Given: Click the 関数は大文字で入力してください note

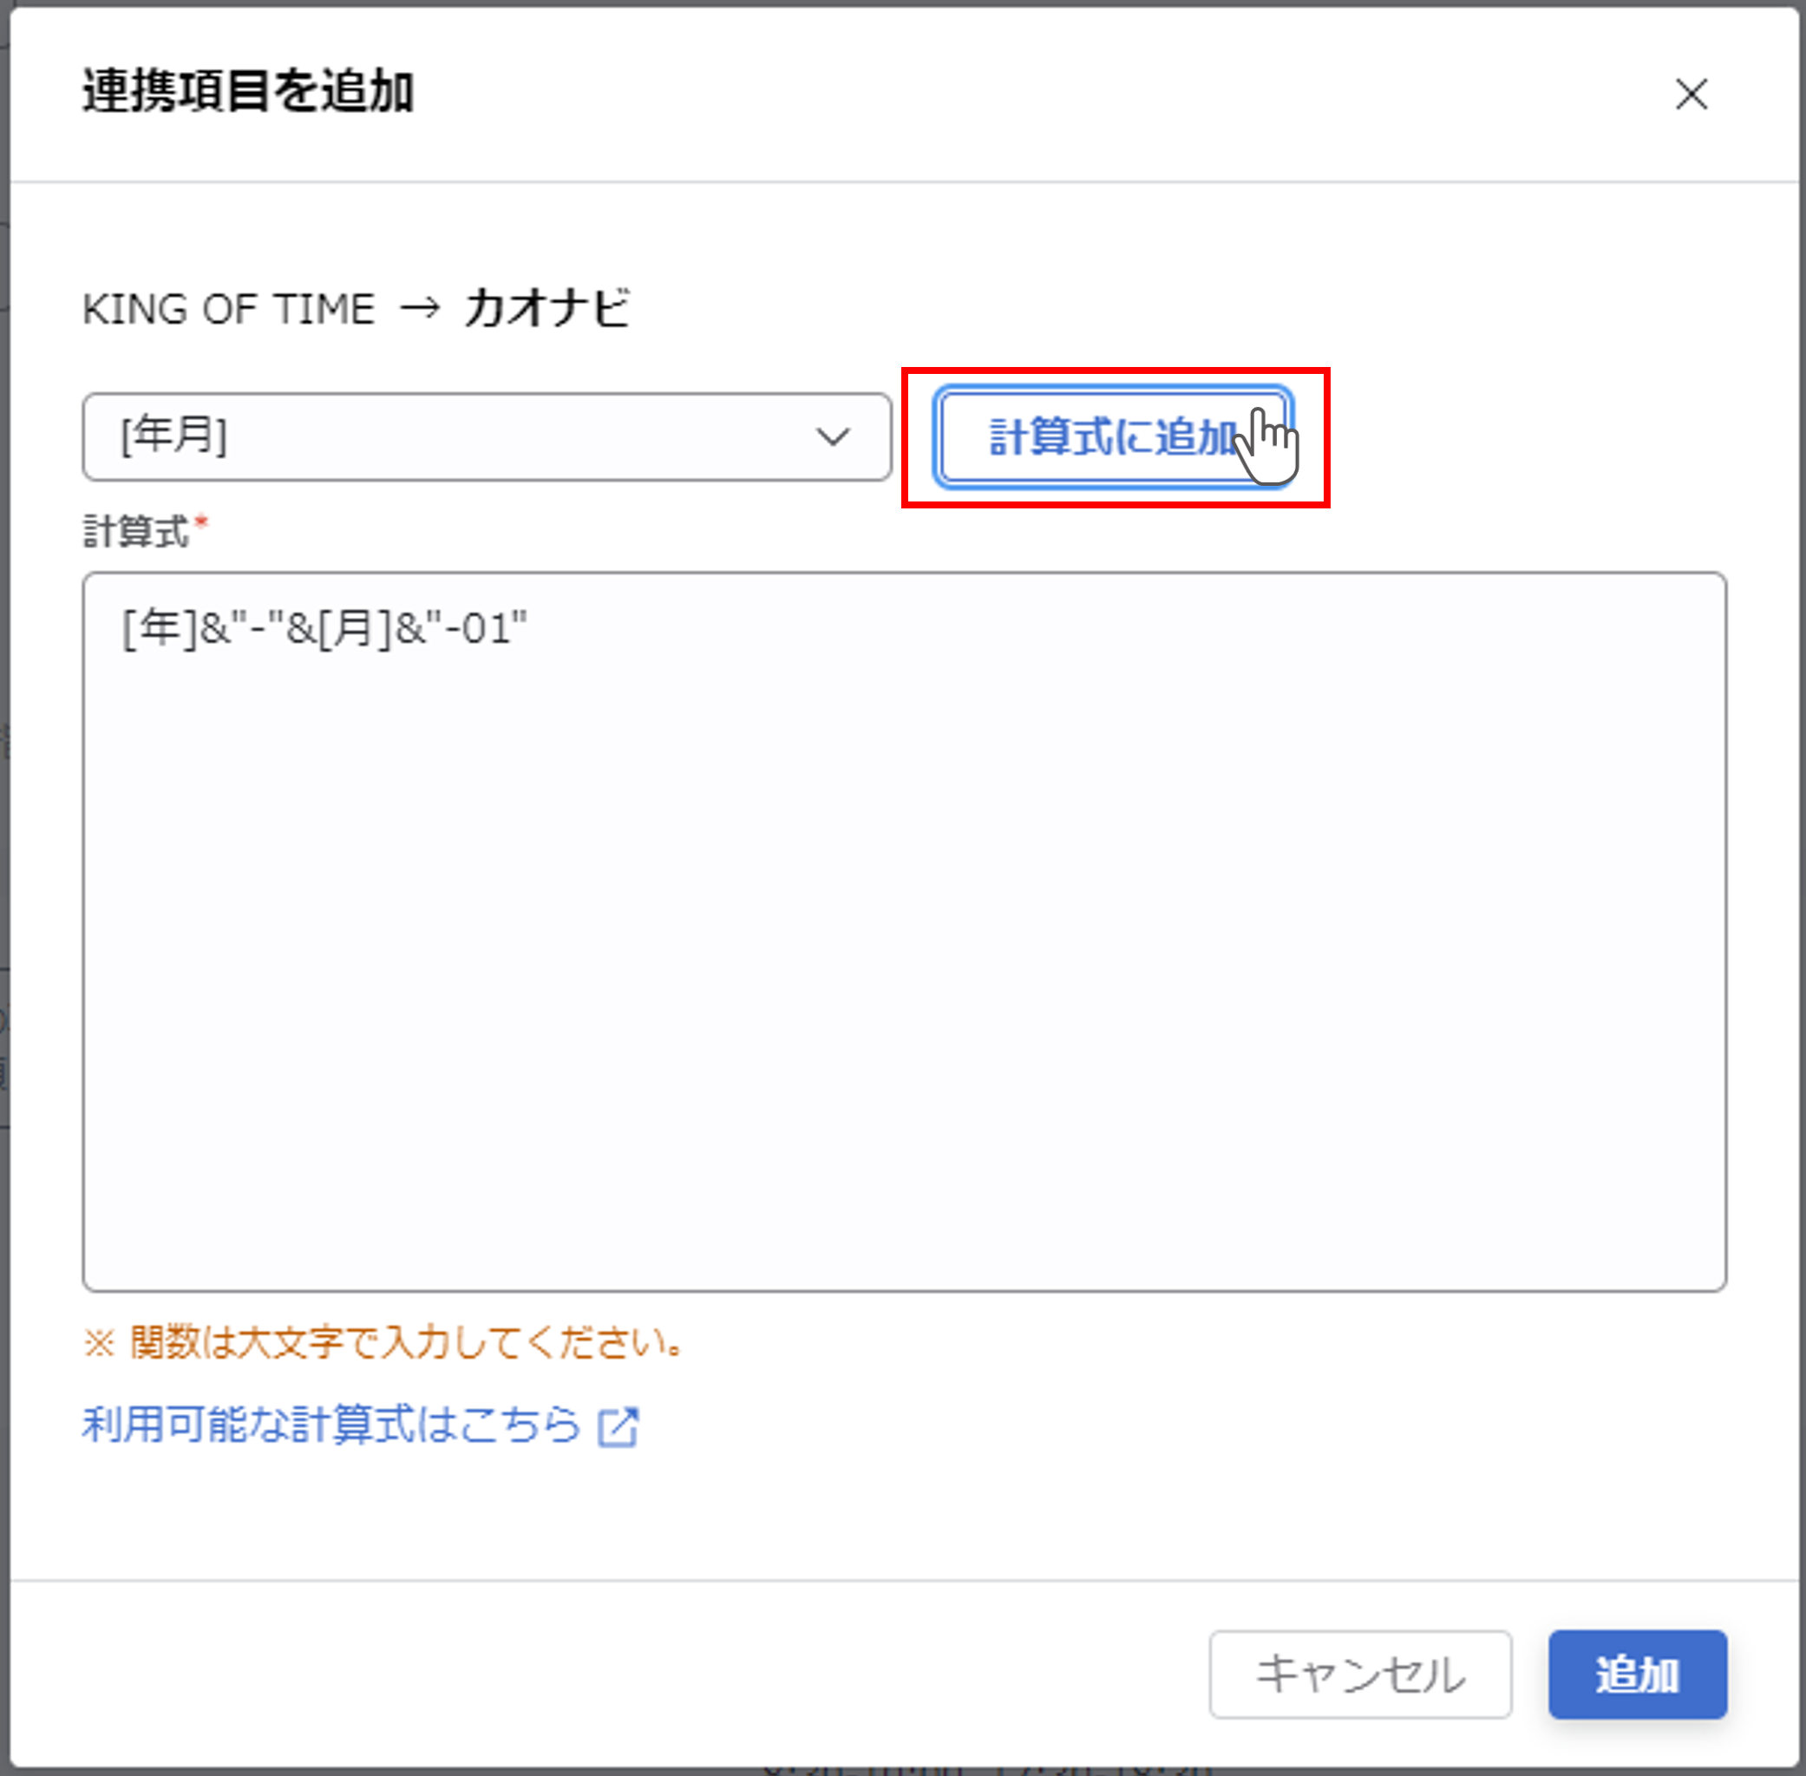Looking at the screenshot, I should 383,1343.
